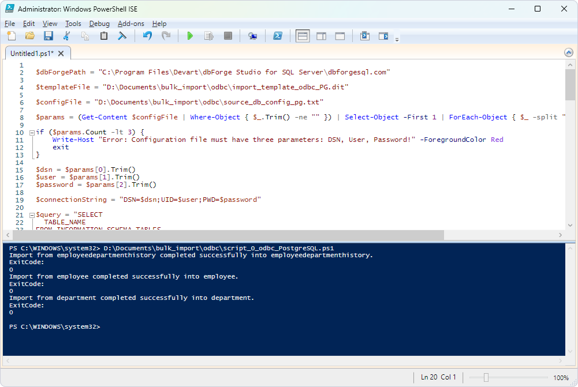
Task: Click the 100% zoom level text
Action: [x=561, y=378]
